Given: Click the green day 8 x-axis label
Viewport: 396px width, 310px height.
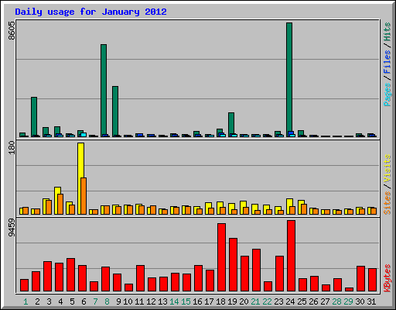Looking at the screenshot, I should [107, 301].
